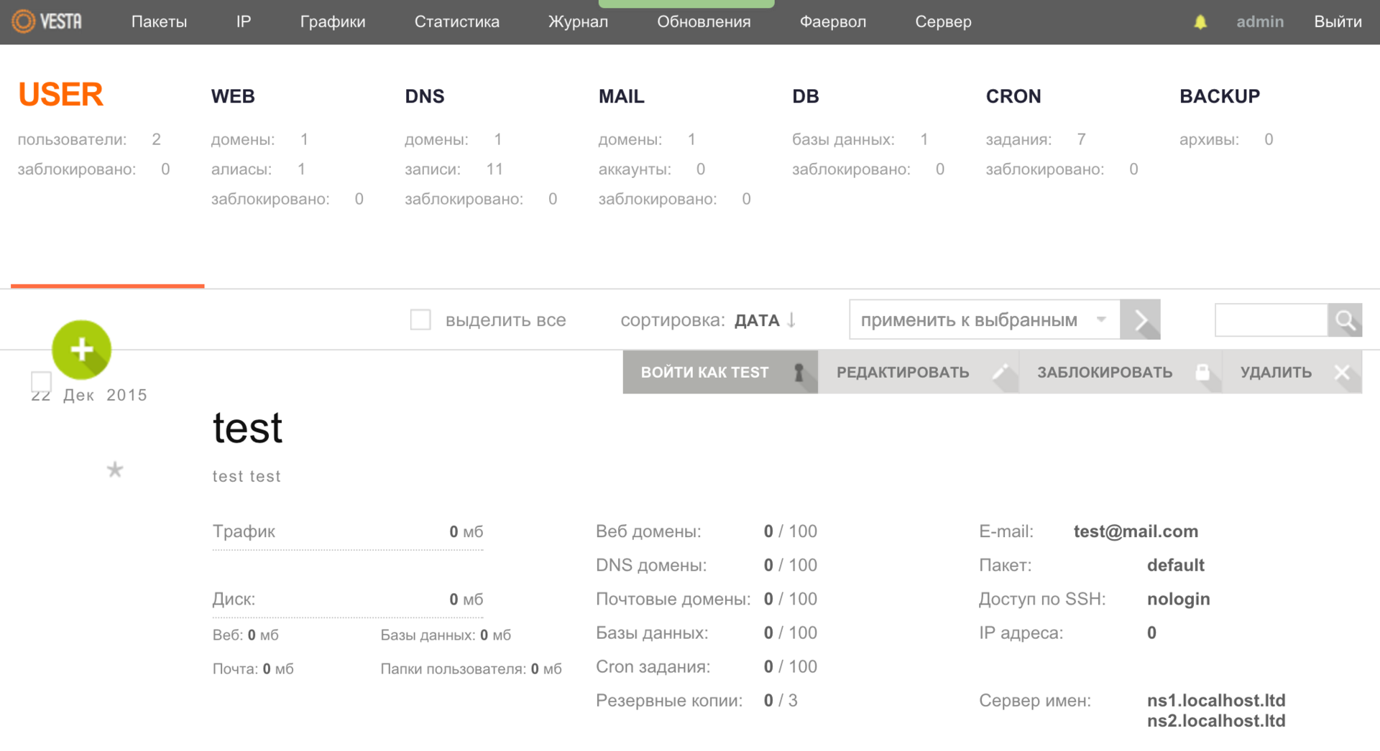Click the 22 Дек 2015 date label
Image resolution: width=1380 pixels, height=751 pixels.
89,395
